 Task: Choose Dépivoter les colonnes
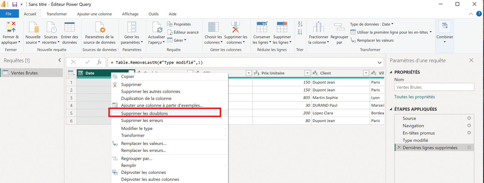(x=170, y=172)
